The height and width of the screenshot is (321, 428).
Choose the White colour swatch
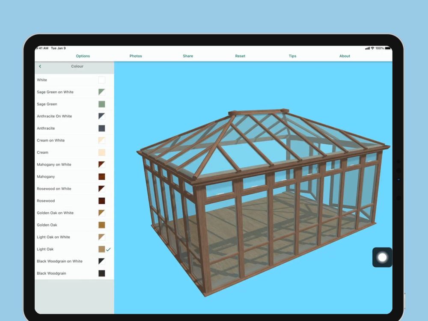[x=101, y=80]
